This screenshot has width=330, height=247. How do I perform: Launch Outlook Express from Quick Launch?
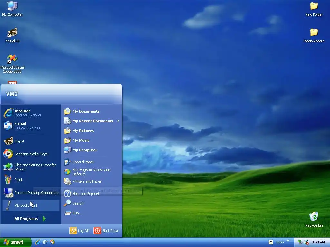tap(45, 242)
